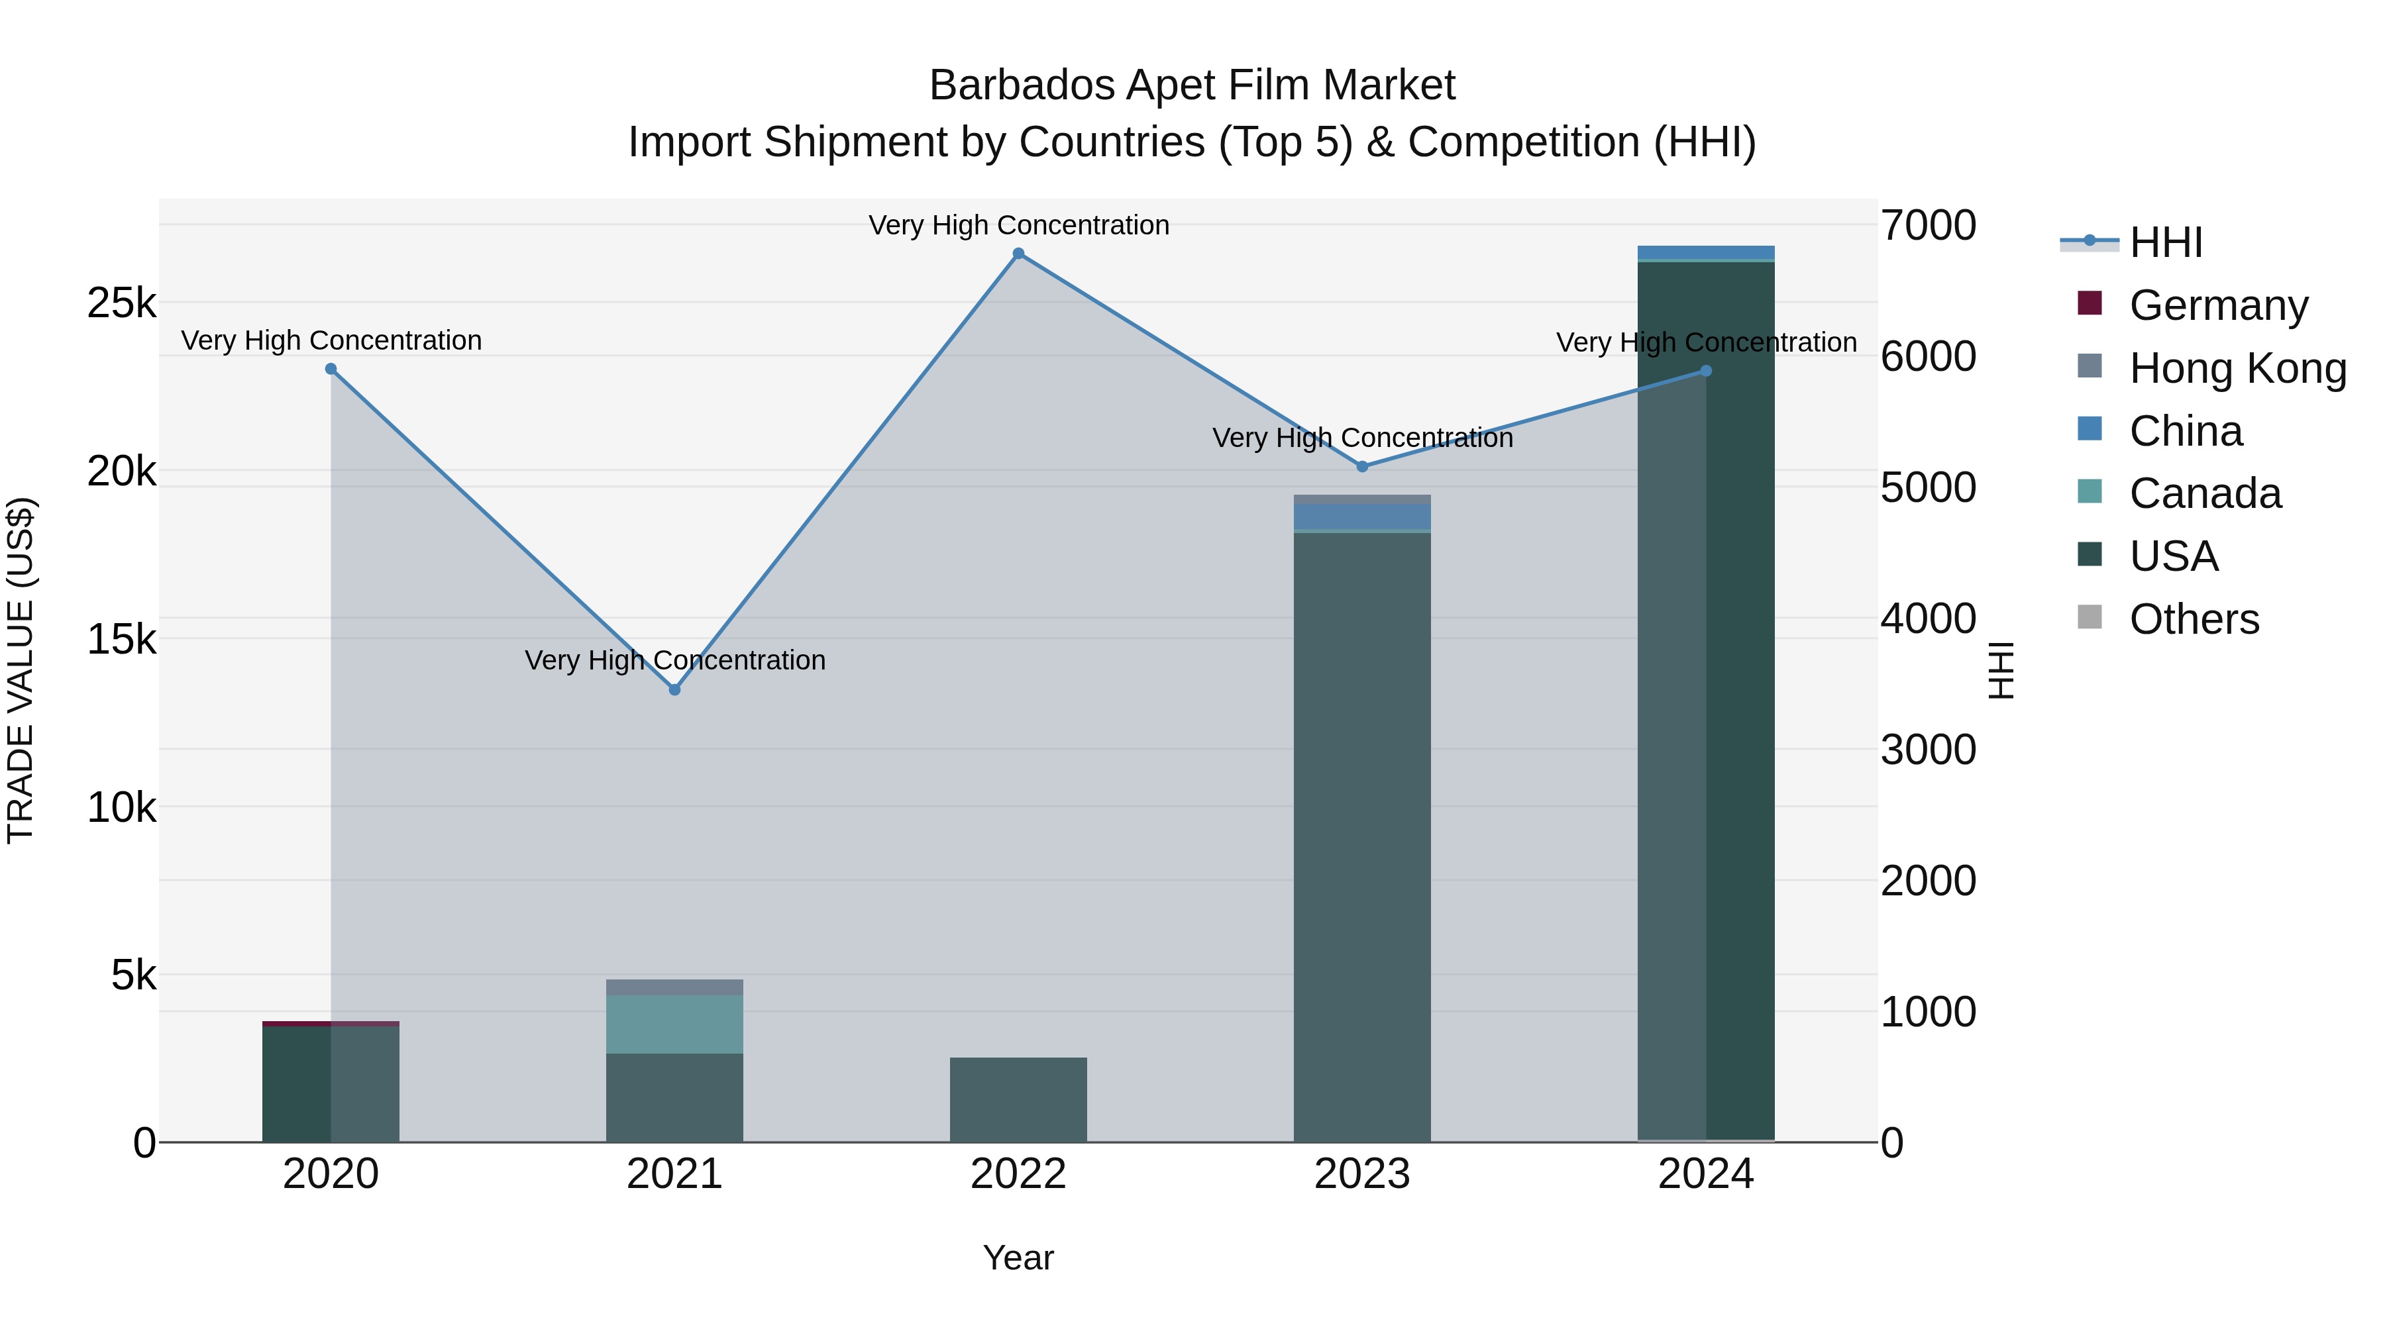This screenshot has width=2385, height=1341.
Task: Toggle the Hong Kong legend entry
Action: 2213,368
